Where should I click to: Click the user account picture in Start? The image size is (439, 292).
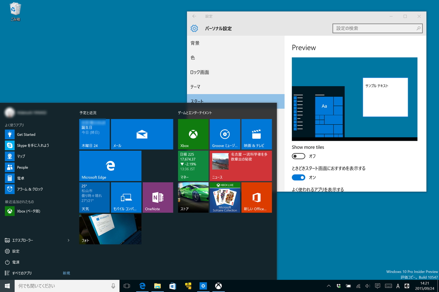click(x=10, y=112)
